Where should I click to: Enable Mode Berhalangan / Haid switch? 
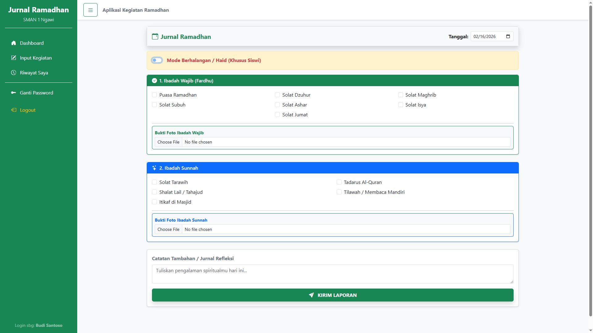point(157,60)
